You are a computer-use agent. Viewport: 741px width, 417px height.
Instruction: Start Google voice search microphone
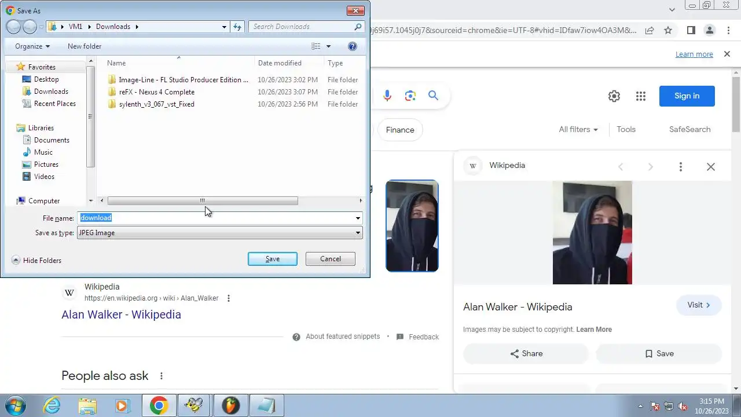(x=387, y=96)
